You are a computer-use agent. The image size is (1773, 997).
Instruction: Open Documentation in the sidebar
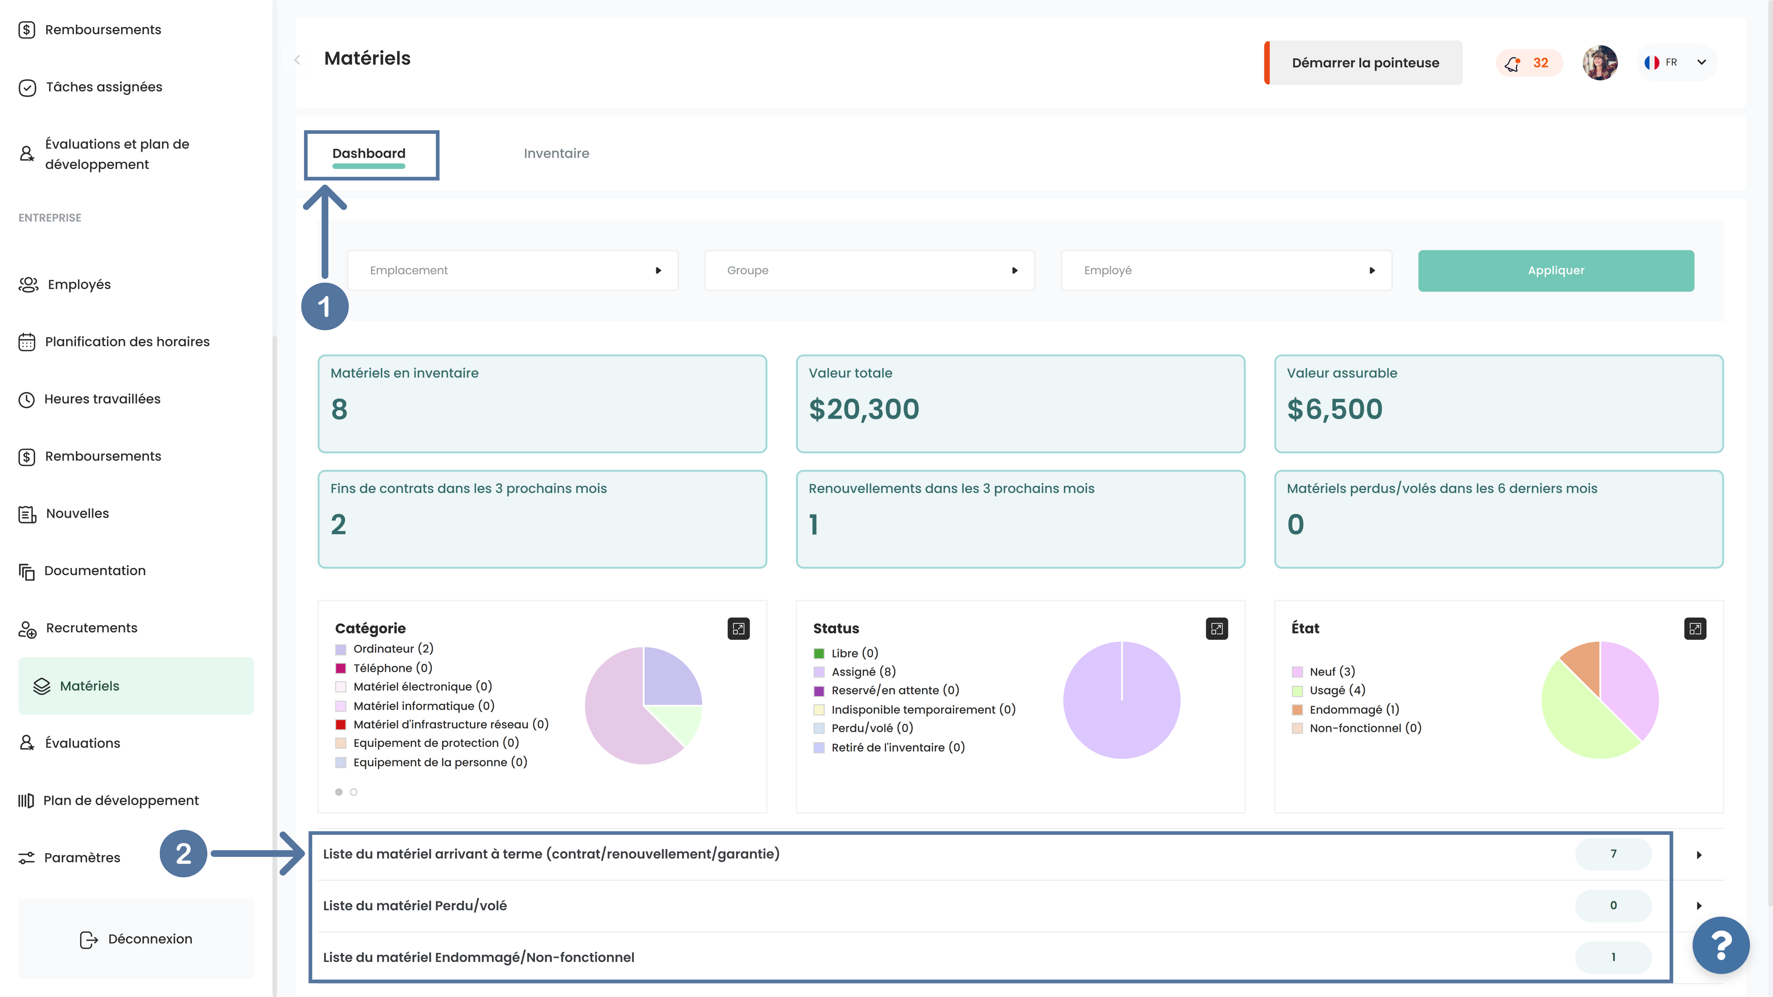pos(95,571)
